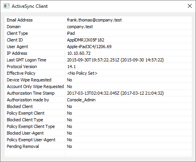Select the Email Address value frank.thomas@company.test

click(x=94, y=20)
